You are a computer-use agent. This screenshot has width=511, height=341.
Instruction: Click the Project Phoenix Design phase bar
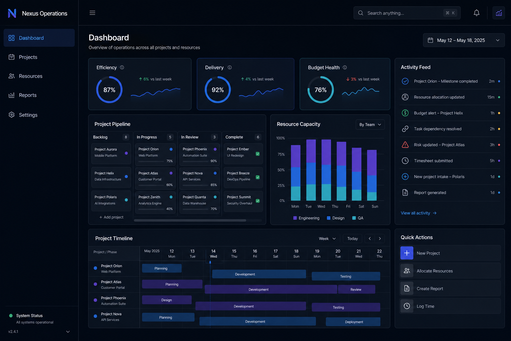tap(167, 300)
